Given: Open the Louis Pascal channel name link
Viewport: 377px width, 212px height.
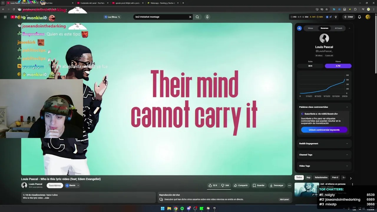Looking at the screenshot, I should [35, 184].
